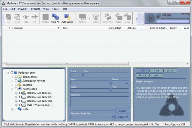
Task: Open the Tools menu
Action: point(55,9)
